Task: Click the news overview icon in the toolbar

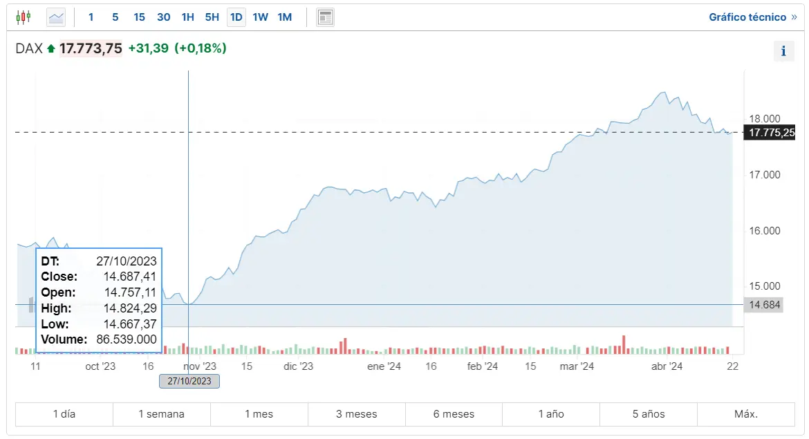Action: 325,17
